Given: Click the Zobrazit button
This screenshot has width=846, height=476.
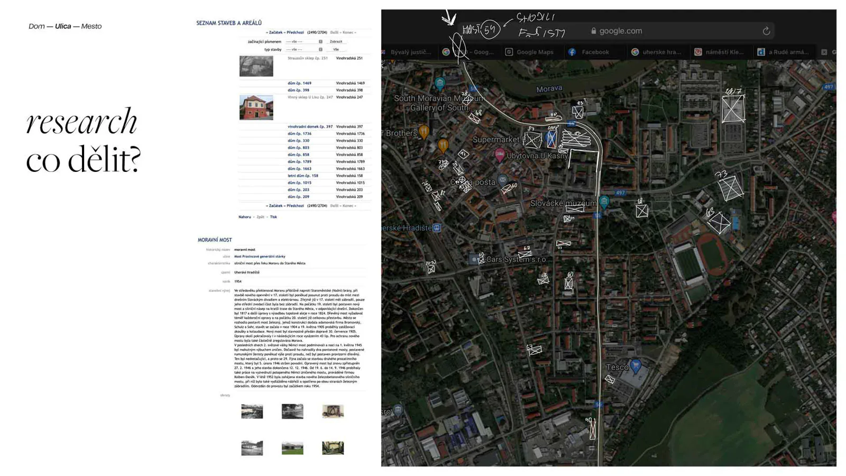Looking at the screenshot, I should click(x=336, y=41).
